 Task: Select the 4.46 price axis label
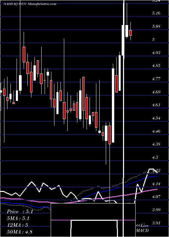click(156, 131)
